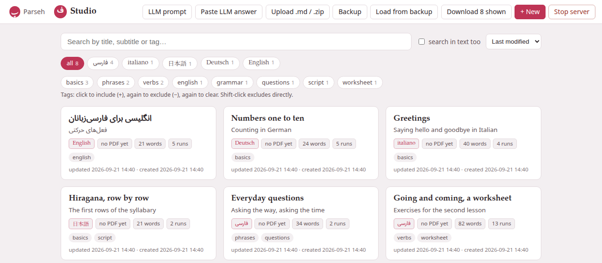Toggle the script 1 tag filter

click(x=318, y=83)
